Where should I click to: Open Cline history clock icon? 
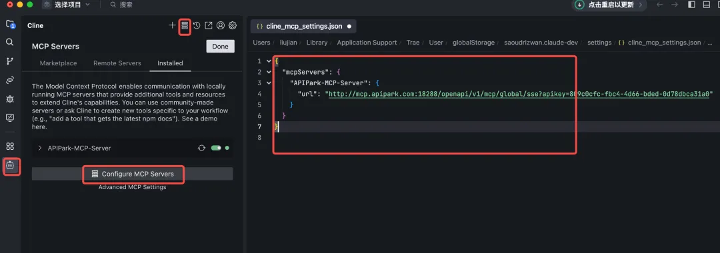coord(197,26)
